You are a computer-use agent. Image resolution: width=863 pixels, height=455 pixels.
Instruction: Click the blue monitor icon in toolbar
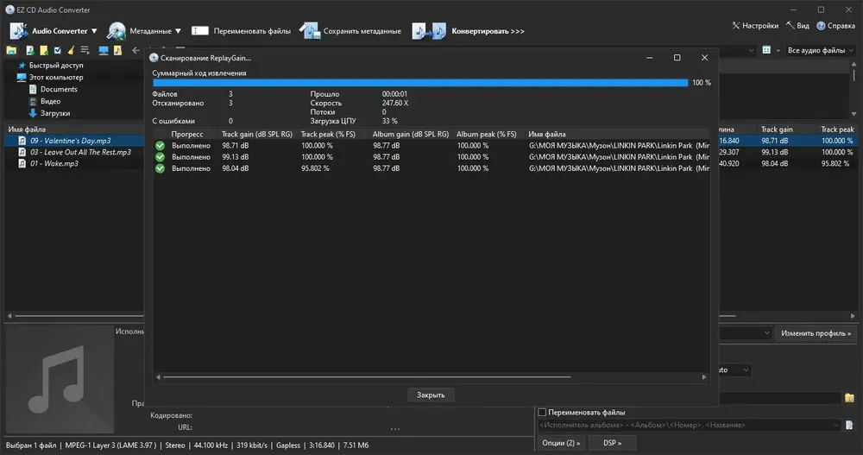[104, 50]
